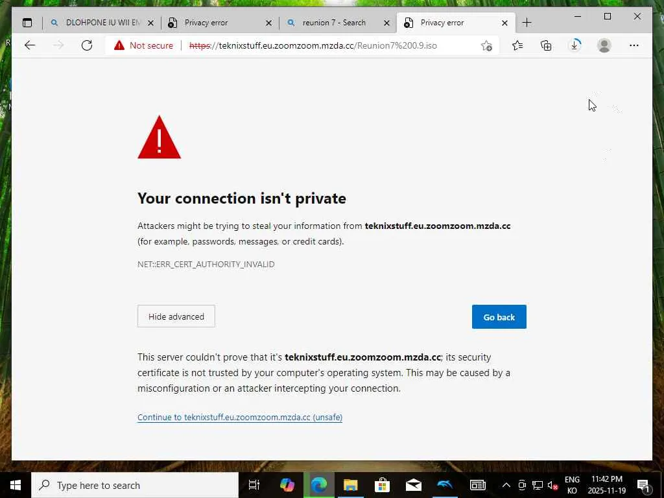
Task: Open the Collections icon in toolbar
Action: [546, 45]
